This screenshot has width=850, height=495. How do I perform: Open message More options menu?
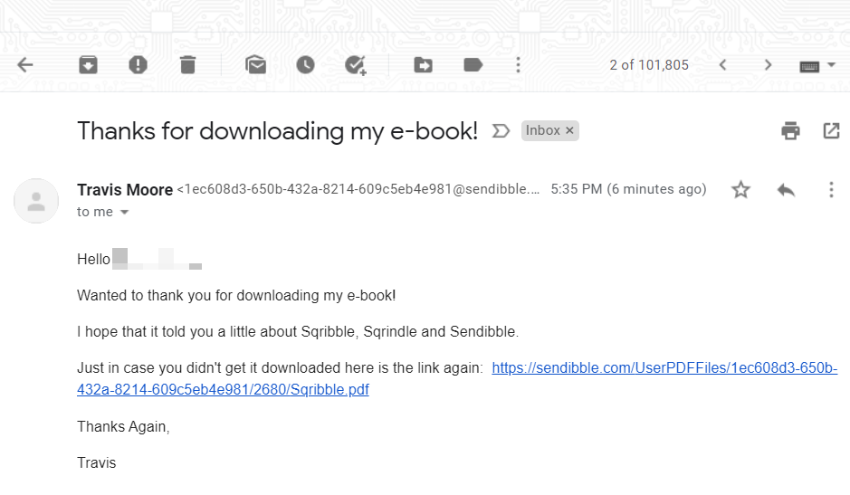831,190
